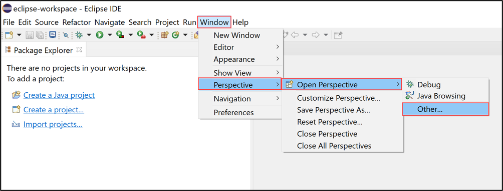Open the Refactor menu
Image resolution: width=503 pixels, height=191 pixels.
pos(77,22)
